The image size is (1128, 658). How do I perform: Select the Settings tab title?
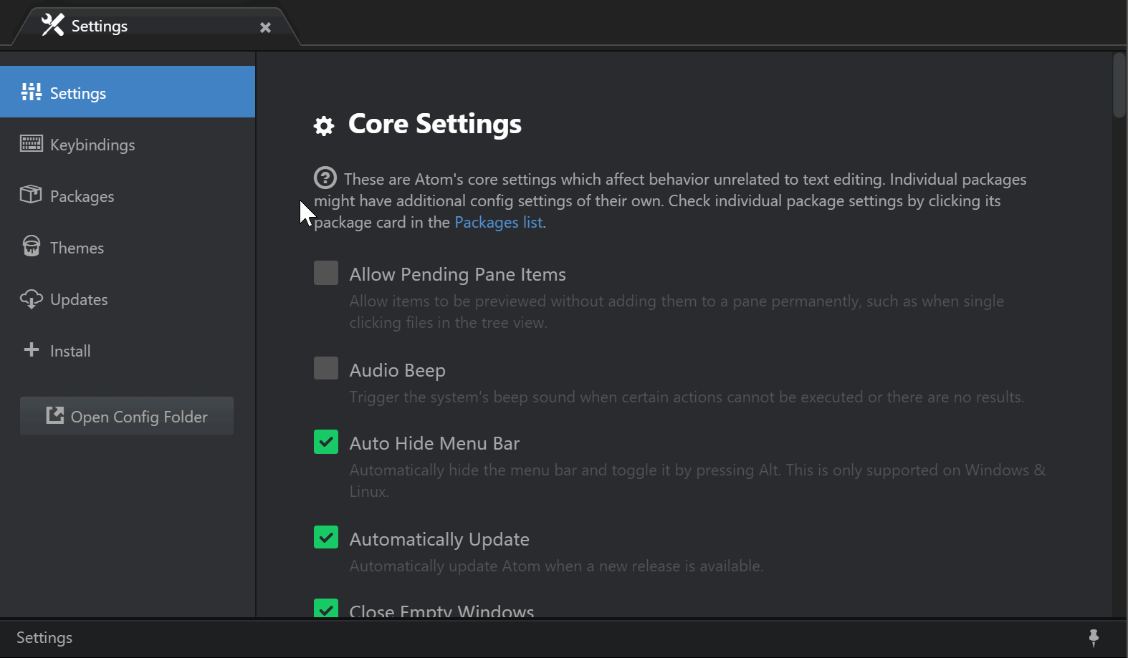tap(99, 26)
